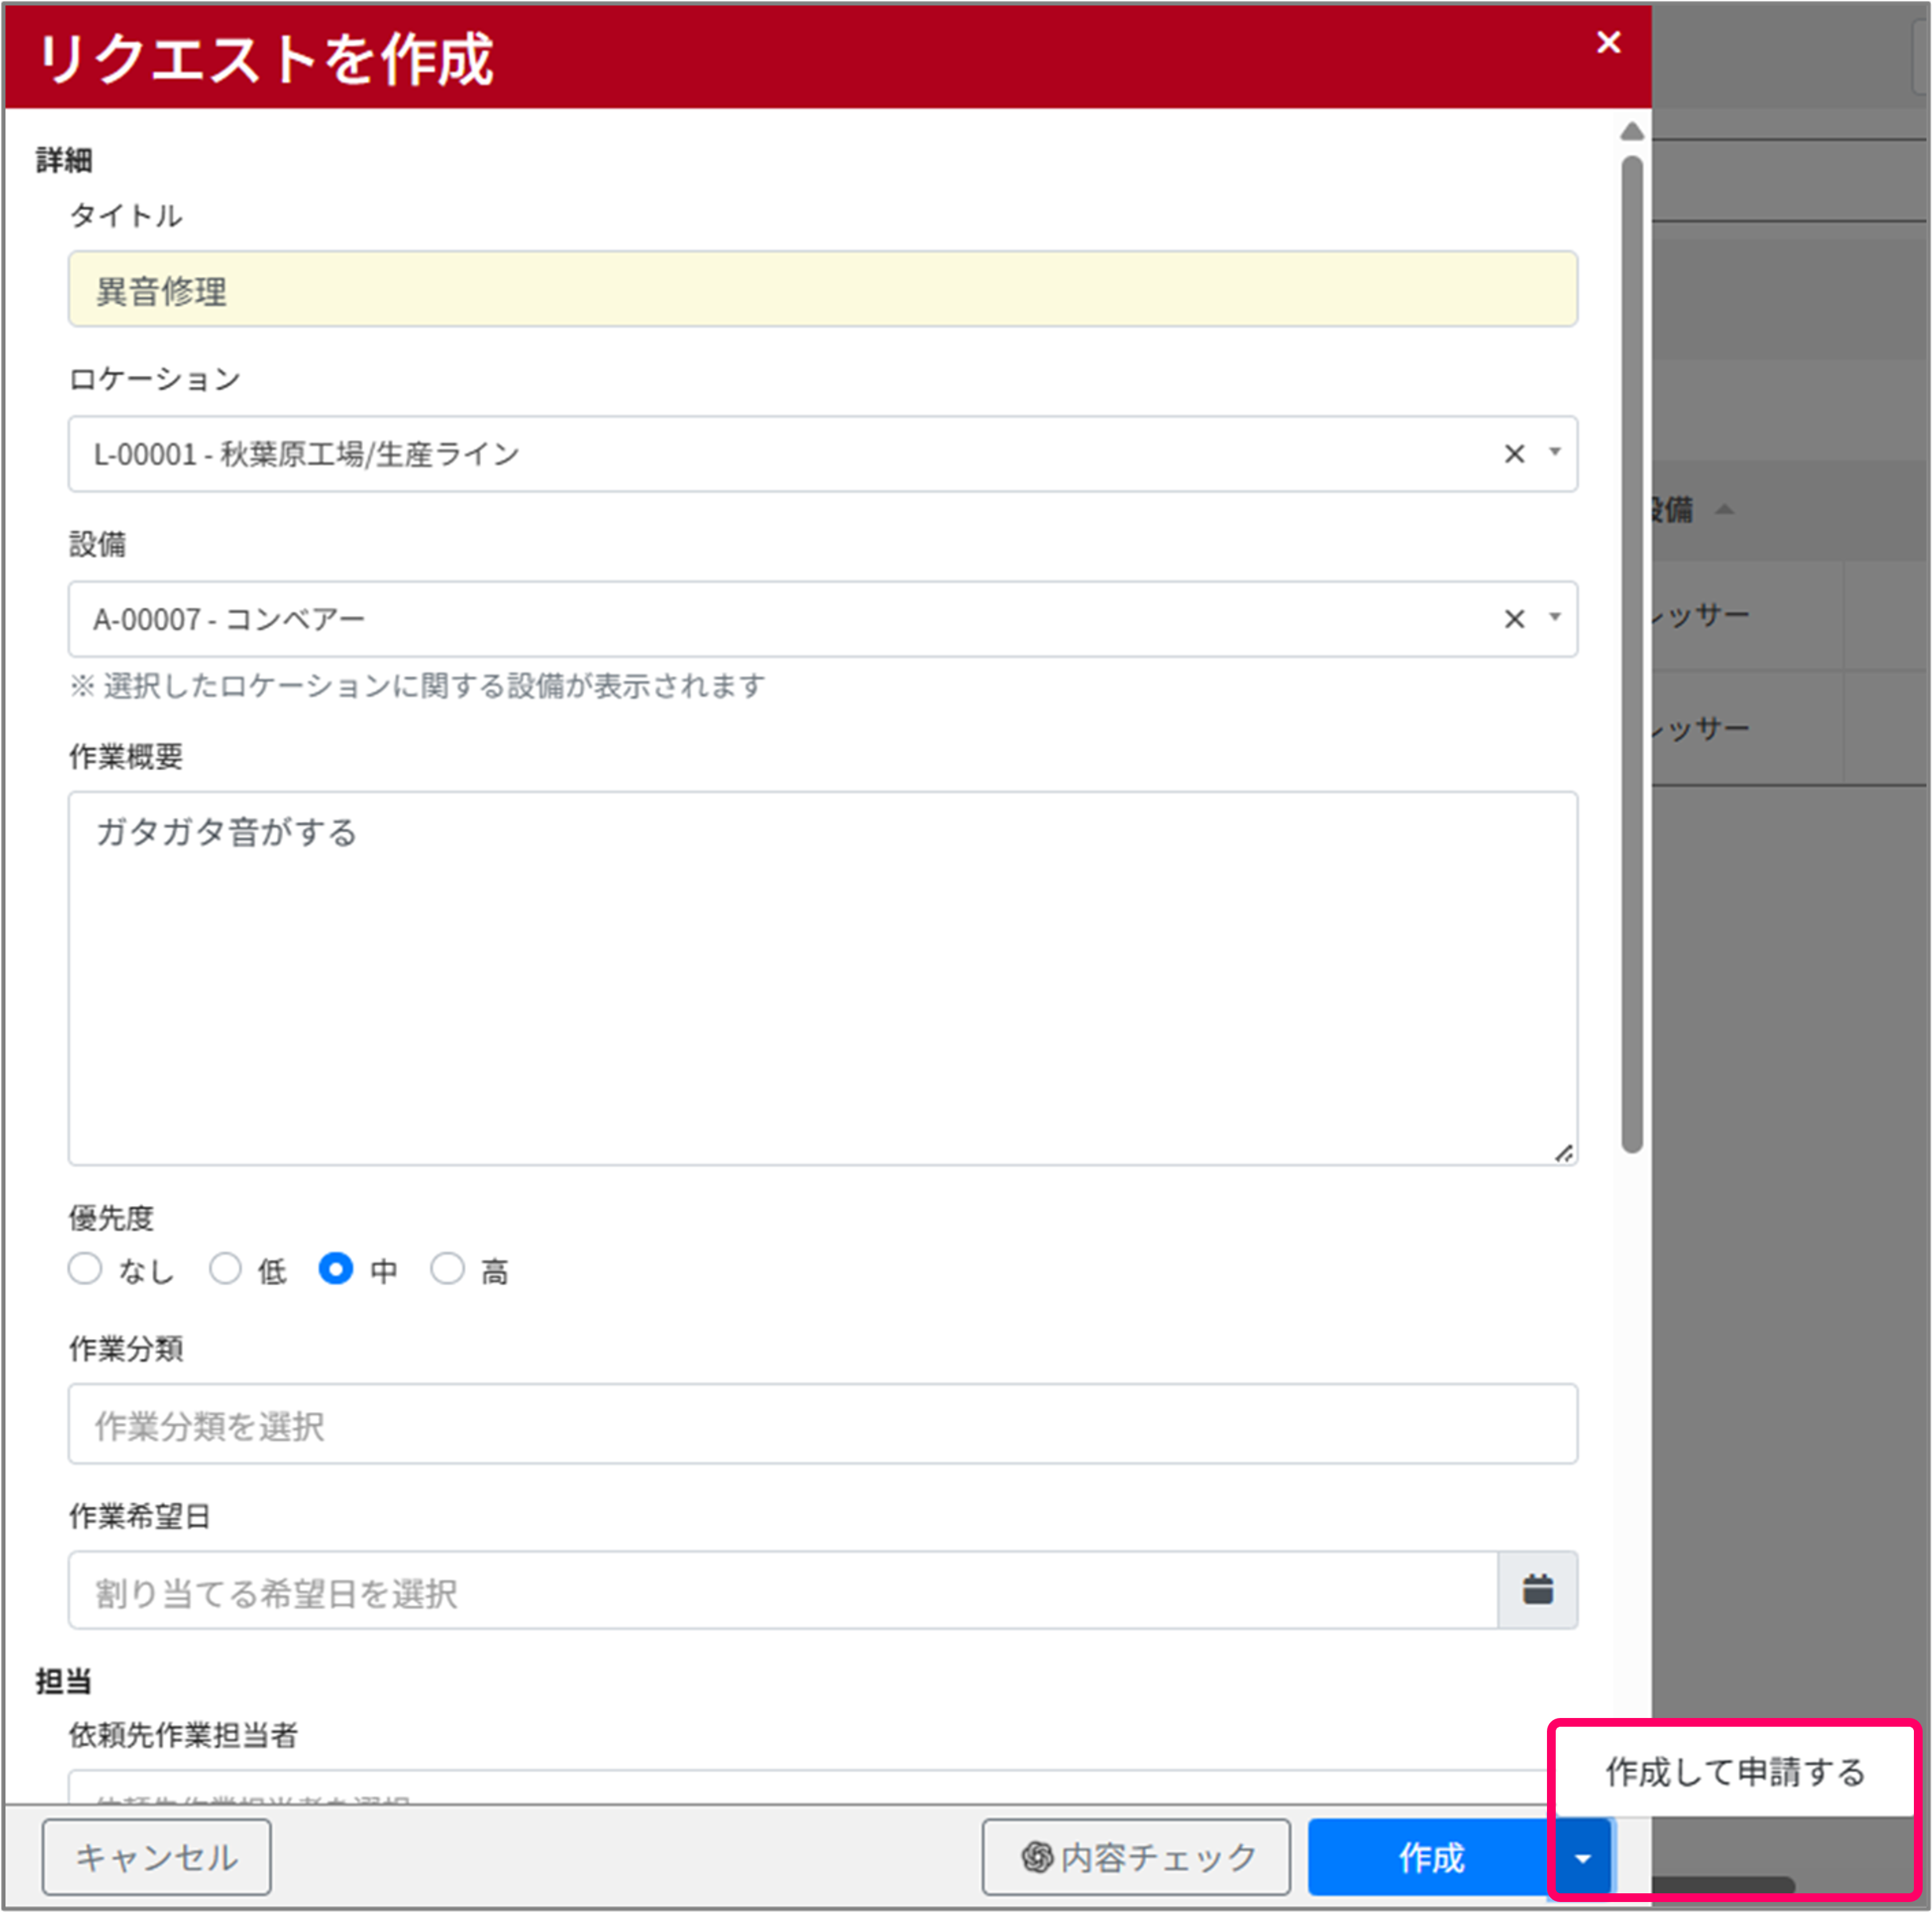1932x1912 pixels.
Task: Select the 高 priority radio button
Action: tap(448, 1269)
